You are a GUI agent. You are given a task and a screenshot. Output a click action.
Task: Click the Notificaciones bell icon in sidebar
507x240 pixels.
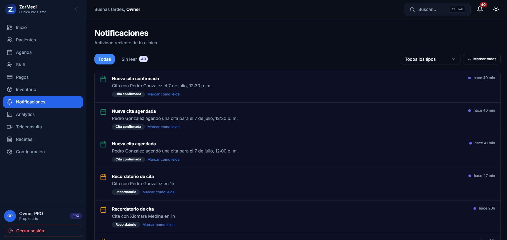click(x=10, y=102)
